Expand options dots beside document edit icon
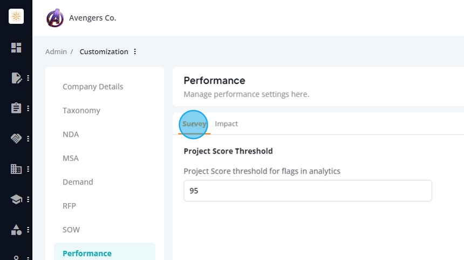The image size is (464, 260). [x=28, y=78]
